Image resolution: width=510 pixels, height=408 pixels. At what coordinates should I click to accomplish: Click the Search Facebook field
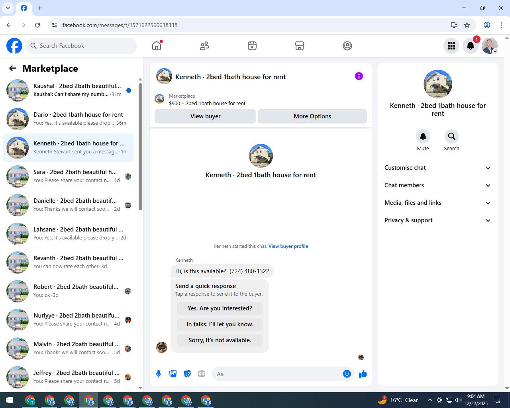(81, 46)
